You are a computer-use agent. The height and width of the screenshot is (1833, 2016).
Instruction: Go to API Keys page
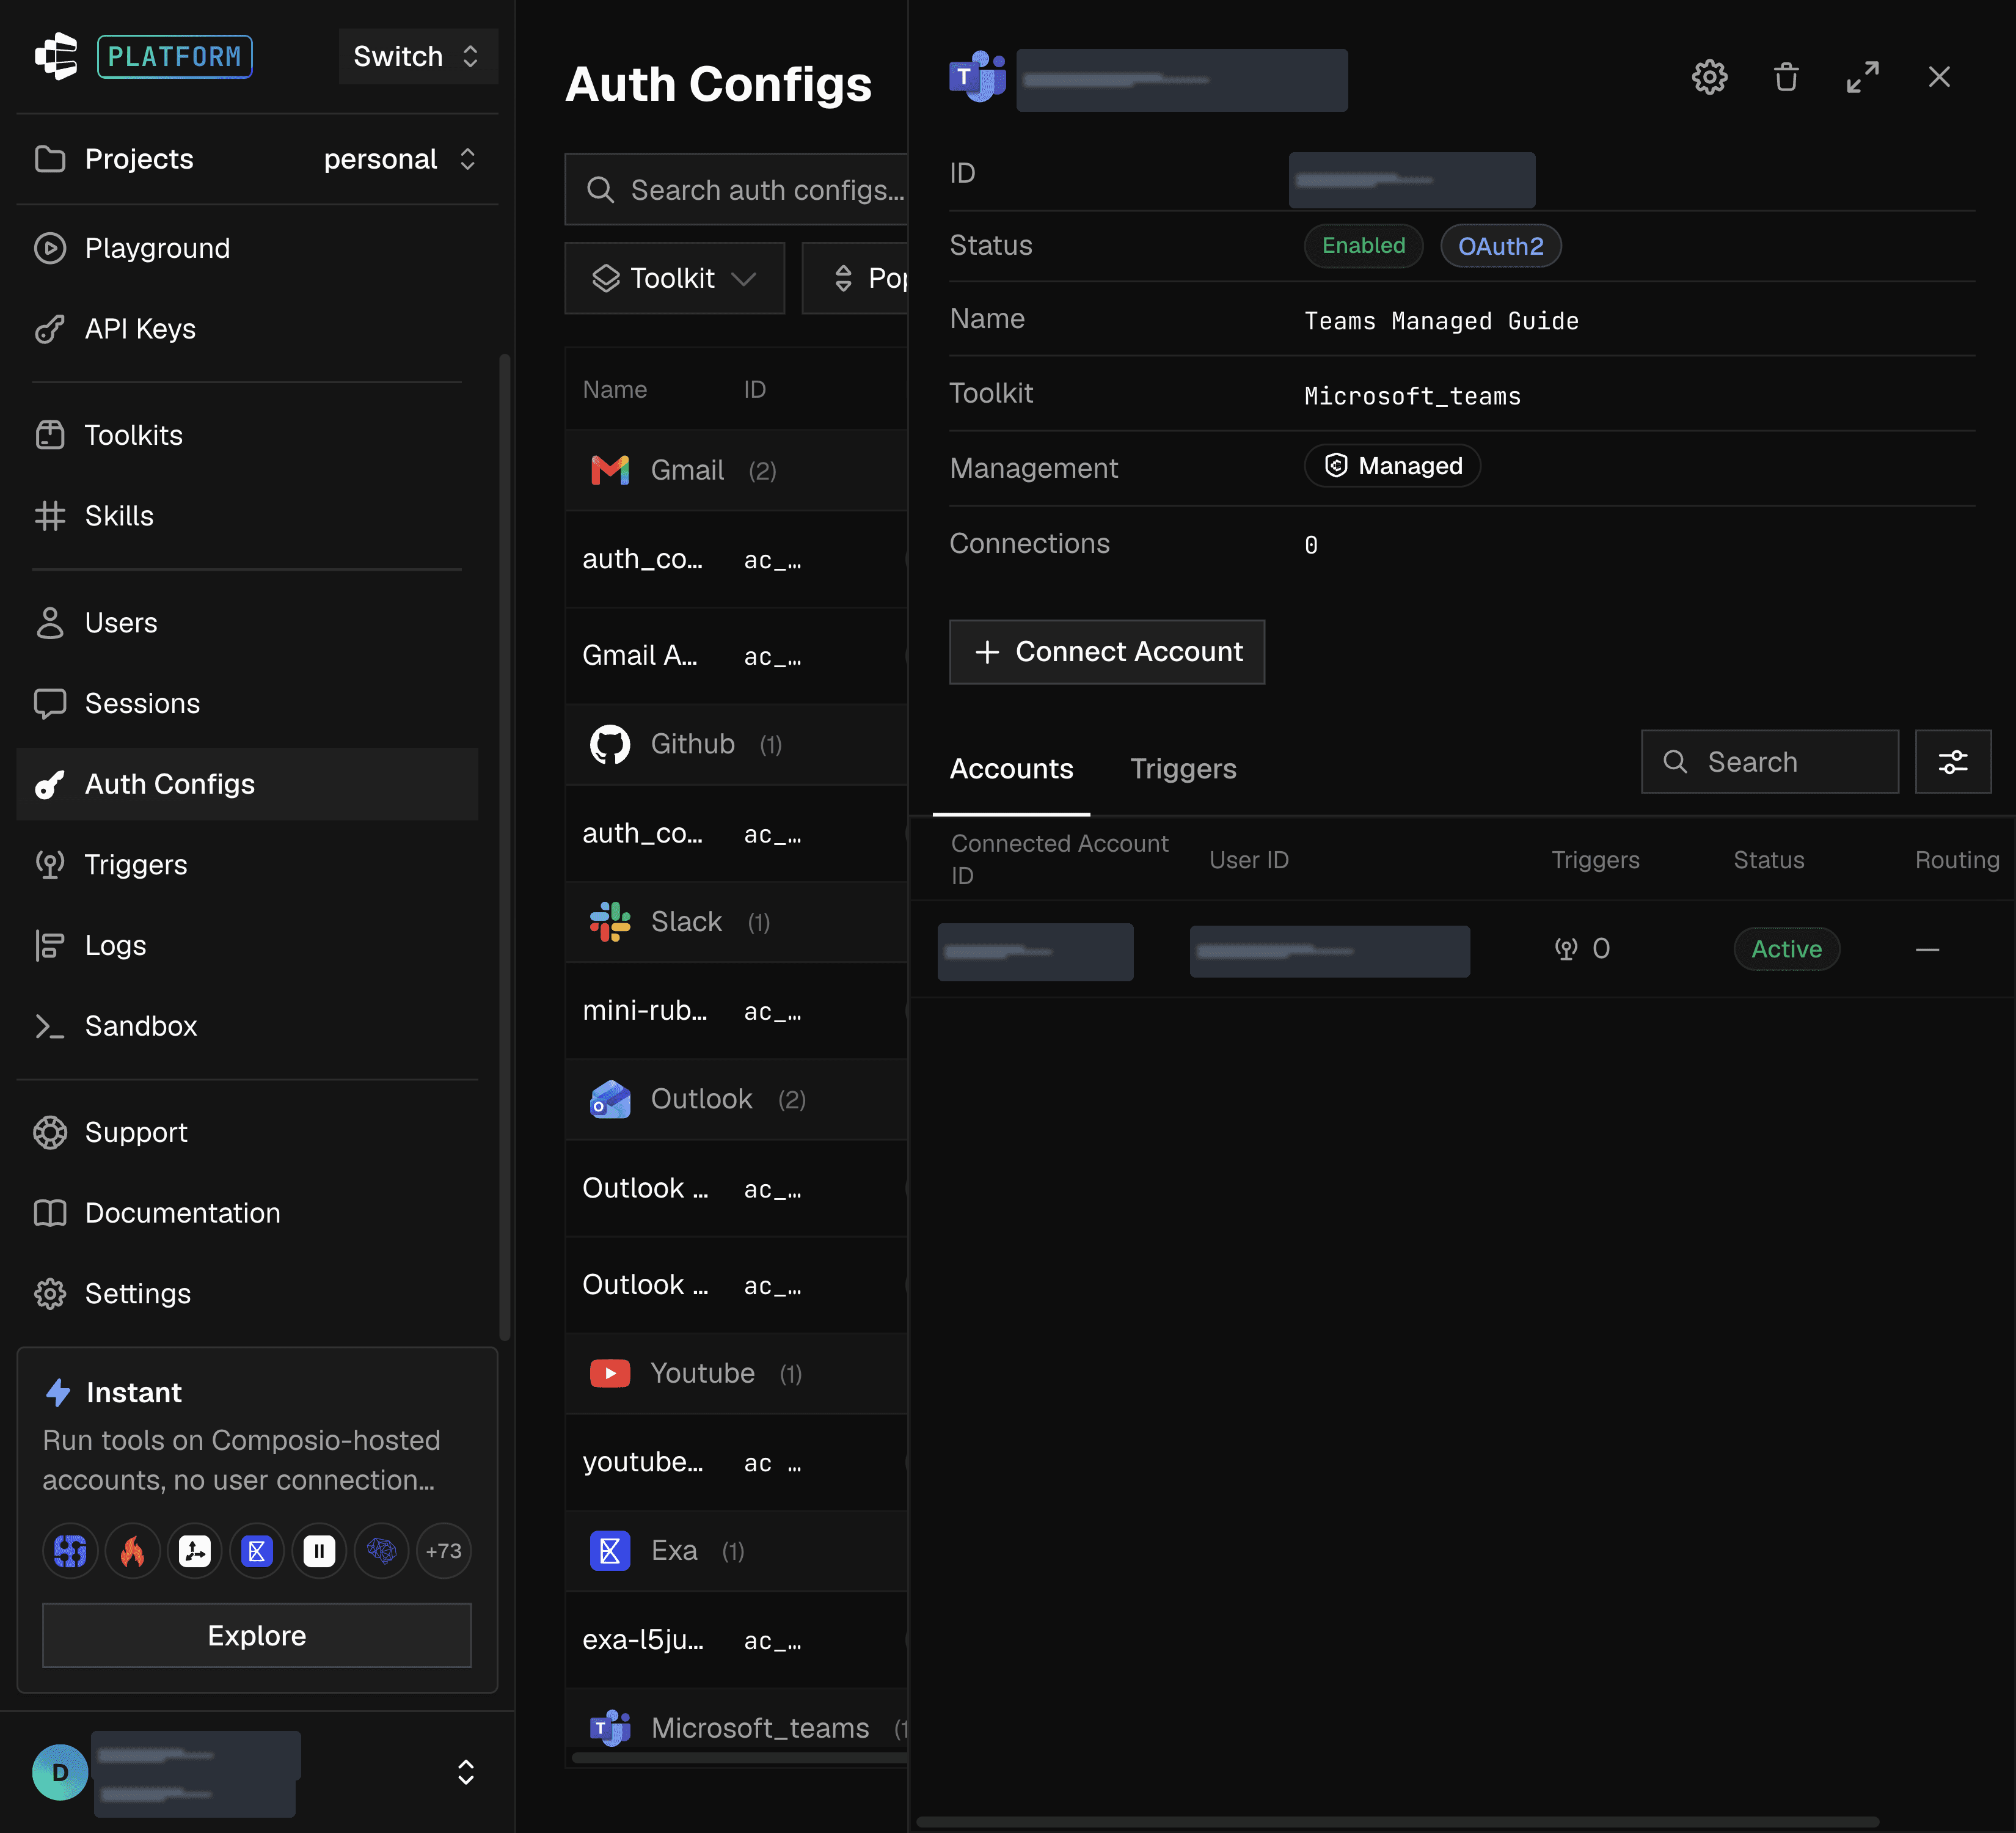[x=247, y=329]
